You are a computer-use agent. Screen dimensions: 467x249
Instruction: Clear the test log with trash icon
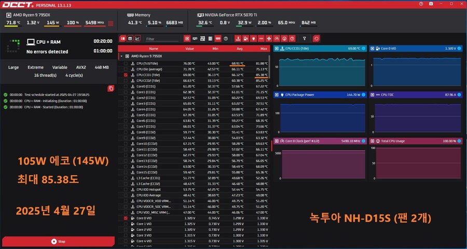click(111, 89)
